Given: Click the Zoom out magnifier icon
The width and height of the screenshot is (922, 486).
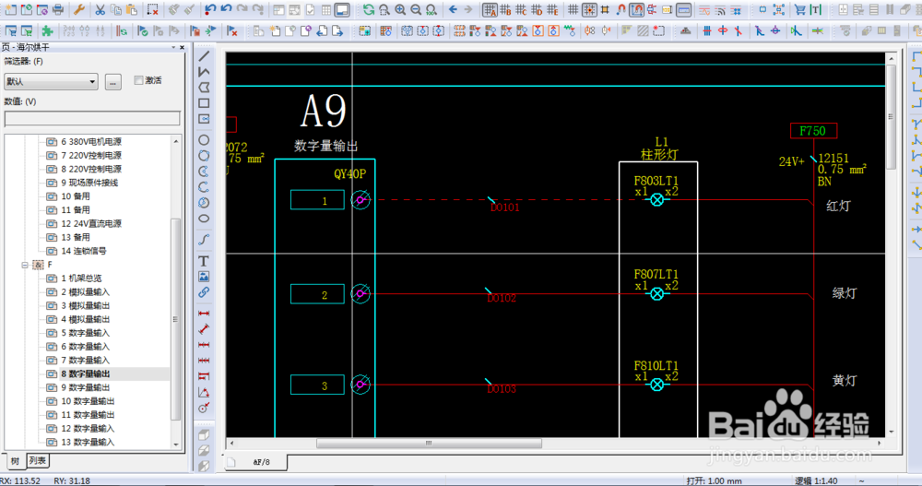Looking at the screenshot, I should pos(416,9).
